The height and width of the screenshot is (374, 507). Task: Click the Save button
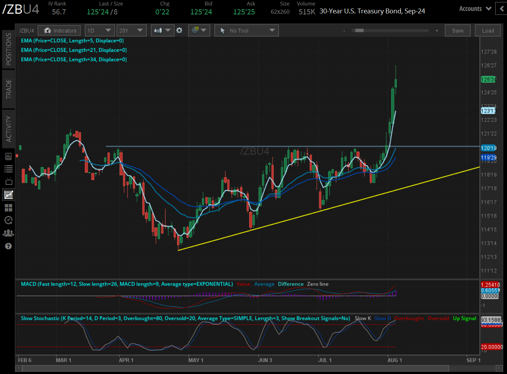(458, 30)
